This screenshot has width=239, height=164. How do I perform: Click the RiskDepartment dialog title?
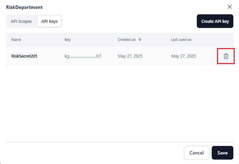[x=24, y=7]
